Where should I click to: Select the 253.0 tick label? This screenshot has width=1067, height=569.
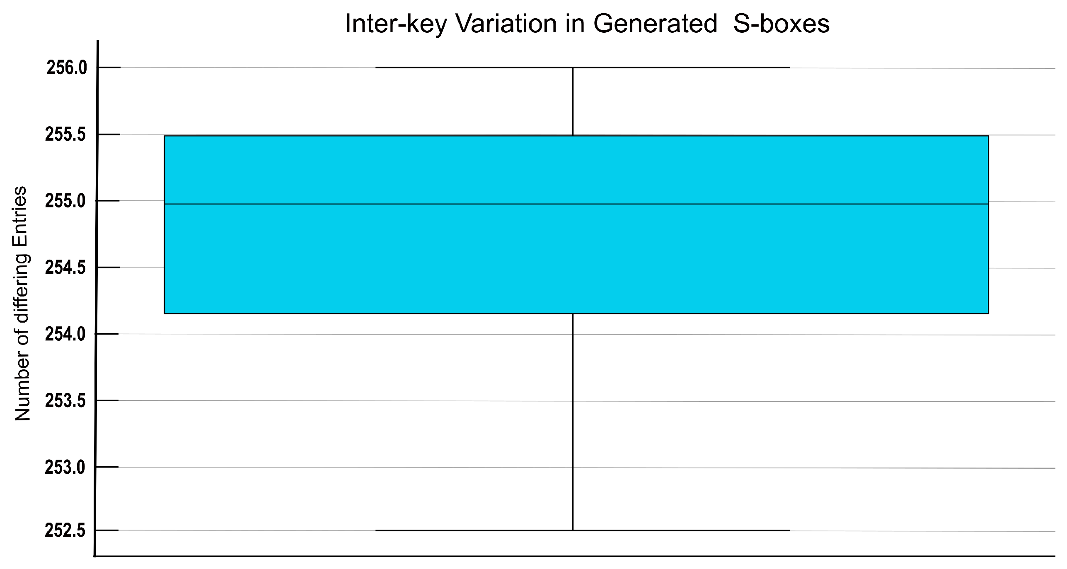(x=65, y=468)
